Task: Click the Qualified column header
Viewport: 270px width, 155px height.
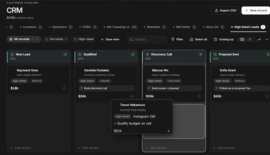Action: pyautogui.click(x=106, y=56)
